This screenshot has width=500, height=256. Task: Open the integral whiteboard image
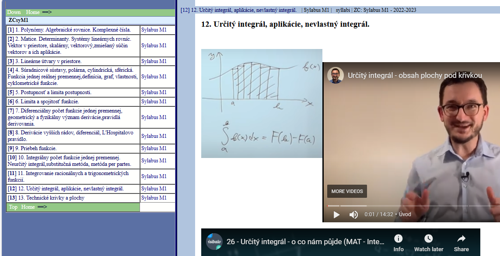262,103
